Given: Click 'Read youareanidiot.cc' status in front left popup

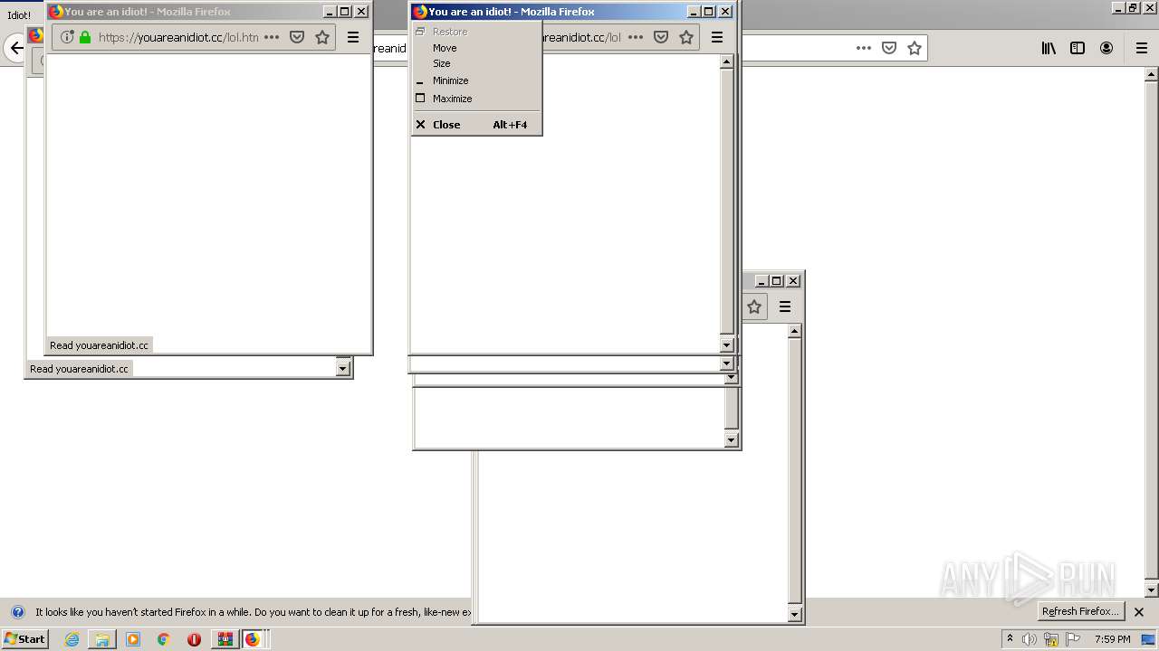Looking at the screenshot, I should pyautogui.click(x=99, y=345).
